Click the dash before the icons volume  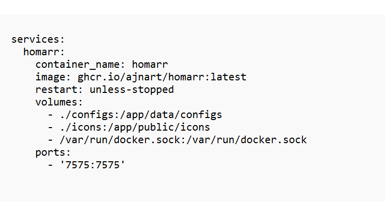[50, 127]
